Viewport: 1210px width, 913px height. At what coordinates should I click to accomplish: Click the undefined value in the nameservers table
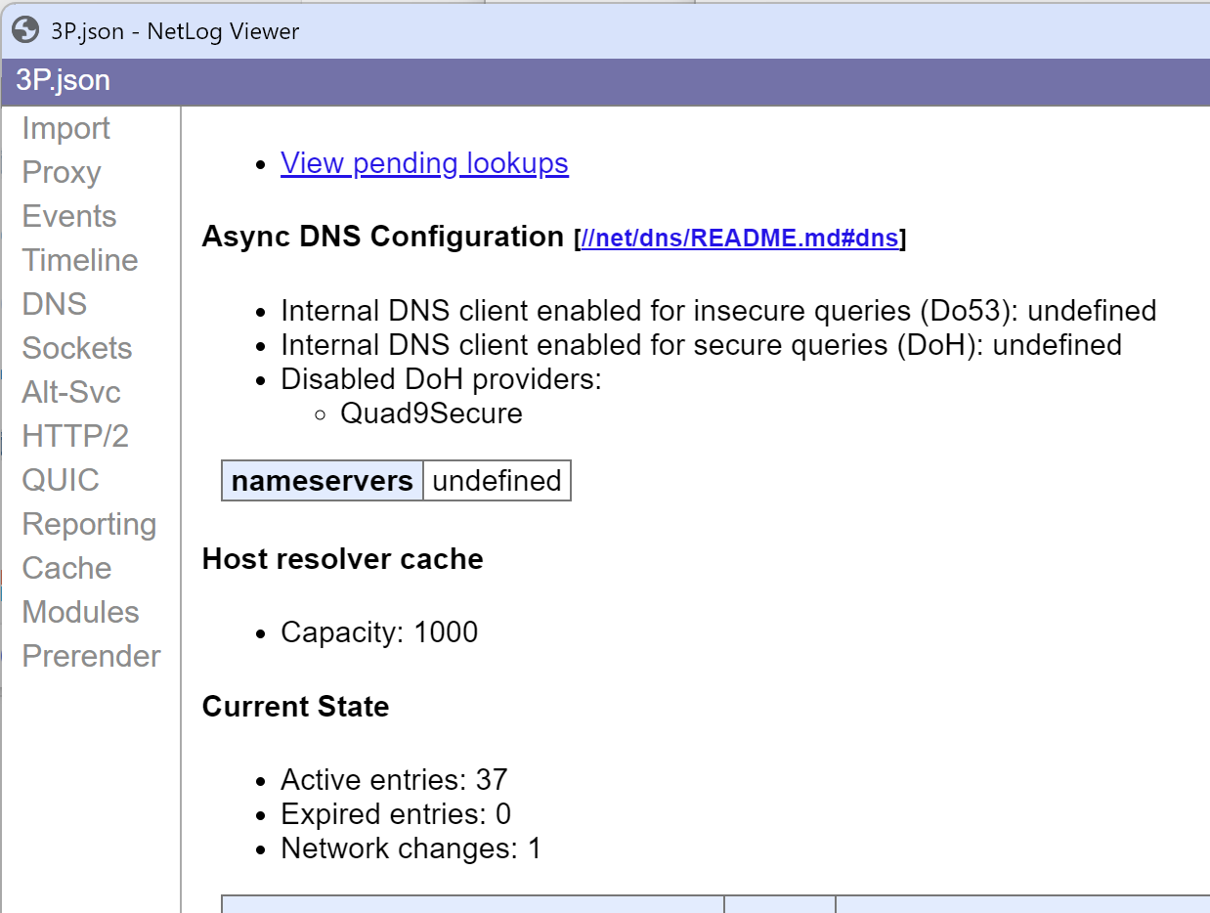[x=497, y=481]
